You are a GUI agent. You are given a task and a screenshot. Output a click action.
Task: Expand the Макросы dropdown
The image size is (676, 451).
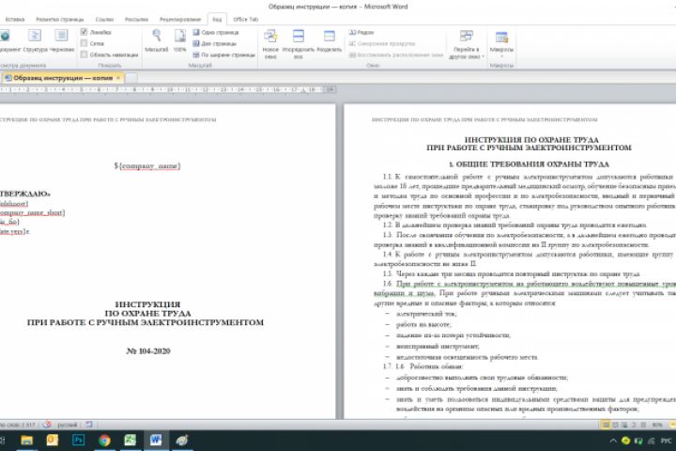501,44
